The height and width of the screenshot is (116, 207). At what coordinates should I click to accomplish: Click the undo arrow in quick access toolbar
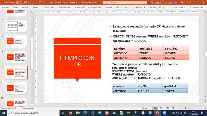tap(30, 3)
